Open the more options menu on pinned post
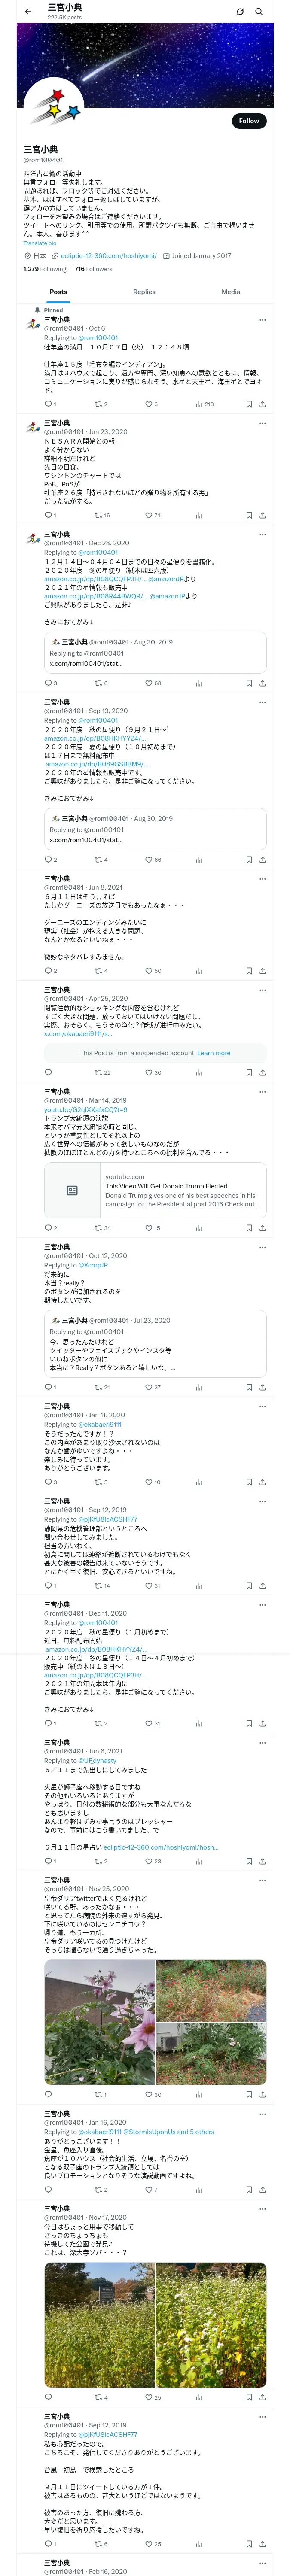This screenshot has width=290, height=2576. [x=263, y=320]
